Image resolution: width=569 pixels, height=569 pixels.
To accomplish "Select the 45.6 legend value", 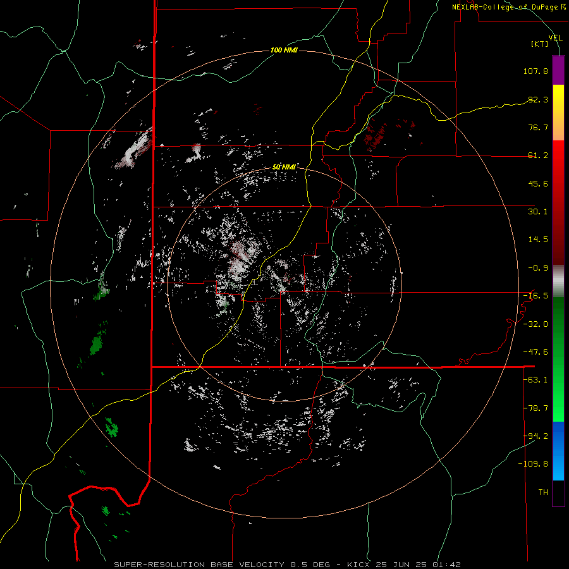I will tap(538, 183).
